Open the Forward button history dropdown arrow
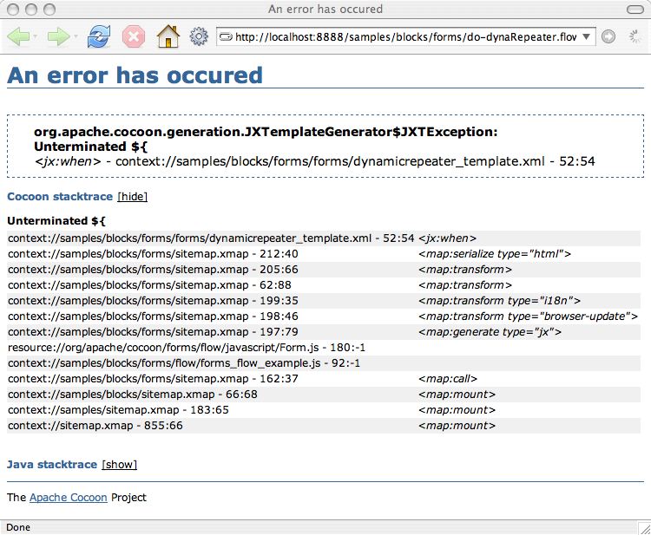The height and width of the screenshot is (535, 651). 76,37
